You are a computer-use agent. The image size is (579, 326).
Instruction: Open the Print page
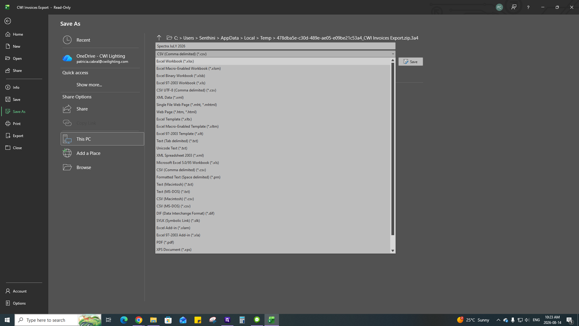click(x=24, y=124)
